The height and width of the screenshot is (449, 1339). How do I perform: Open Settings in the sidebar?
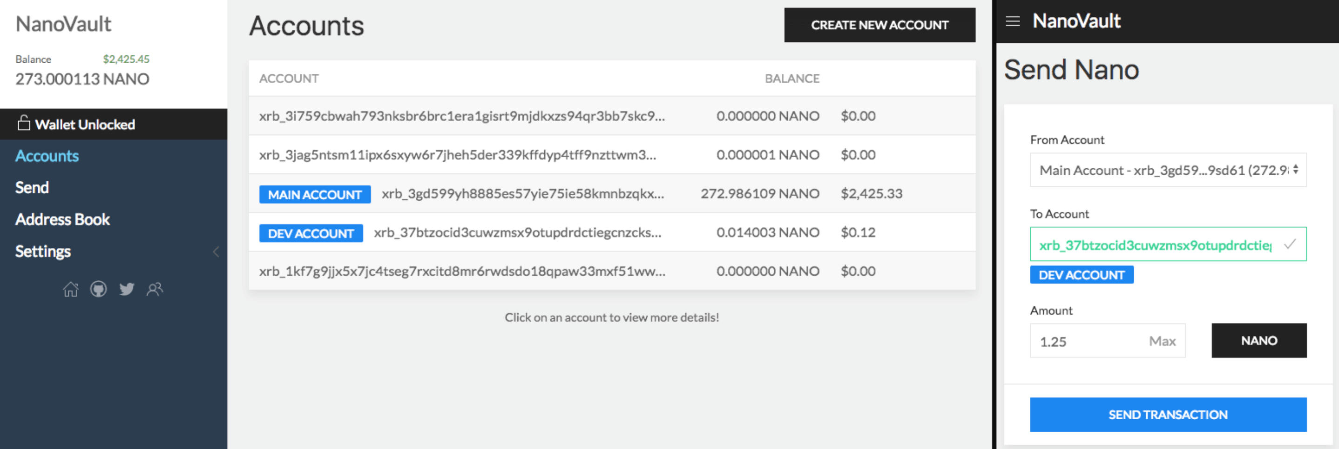[43, 252]
